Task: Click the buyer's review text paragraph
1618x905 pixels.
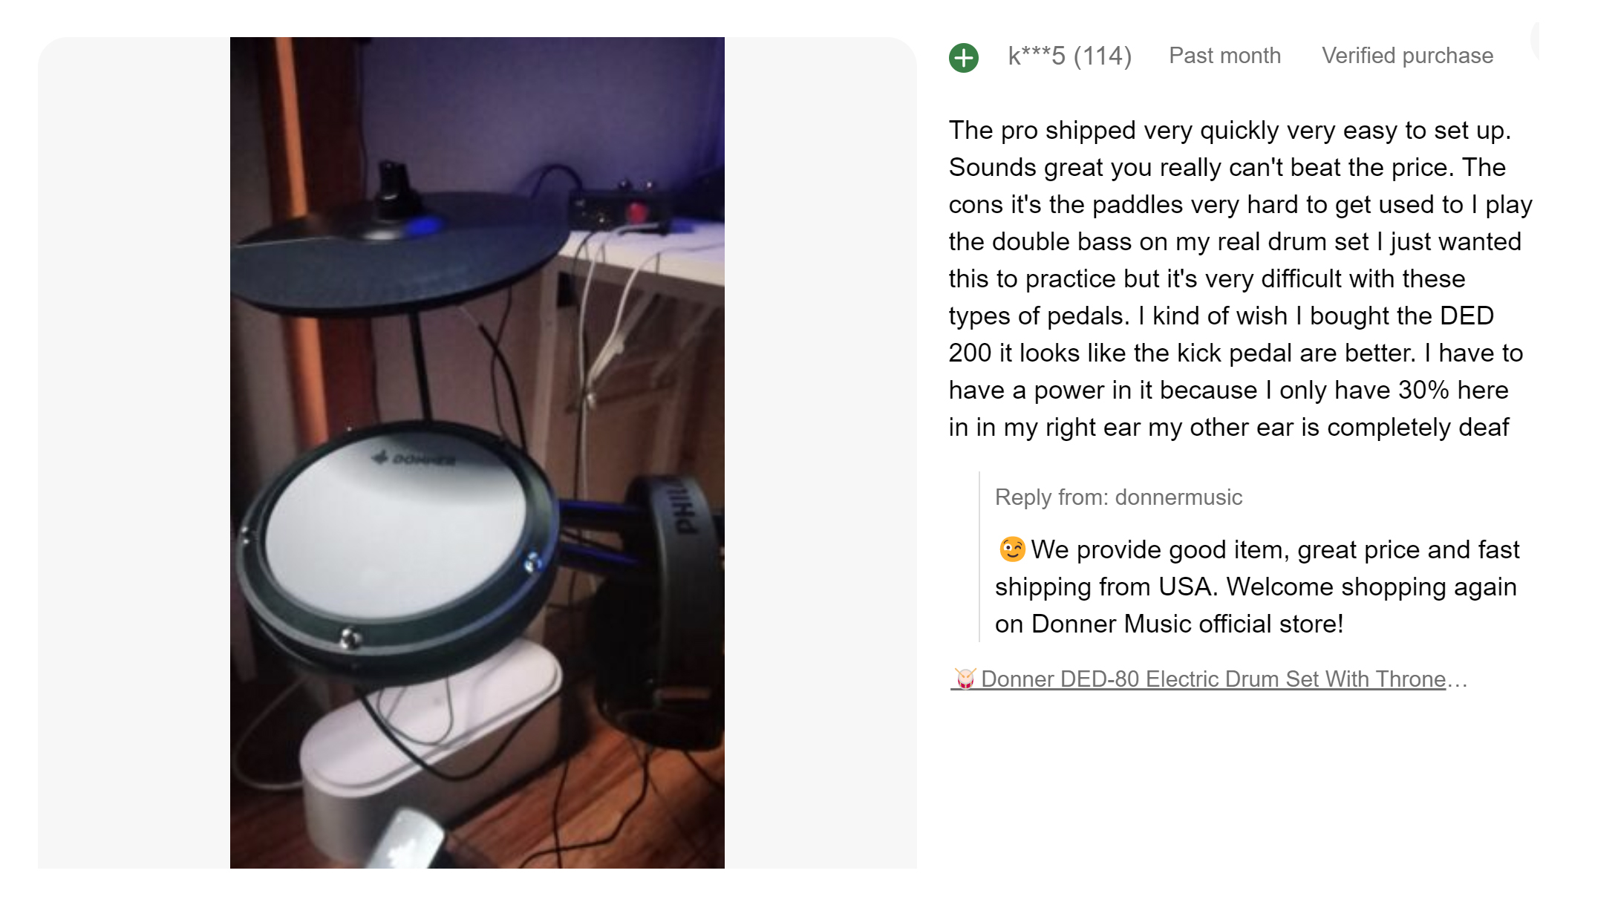Action: click(1240, 278)
